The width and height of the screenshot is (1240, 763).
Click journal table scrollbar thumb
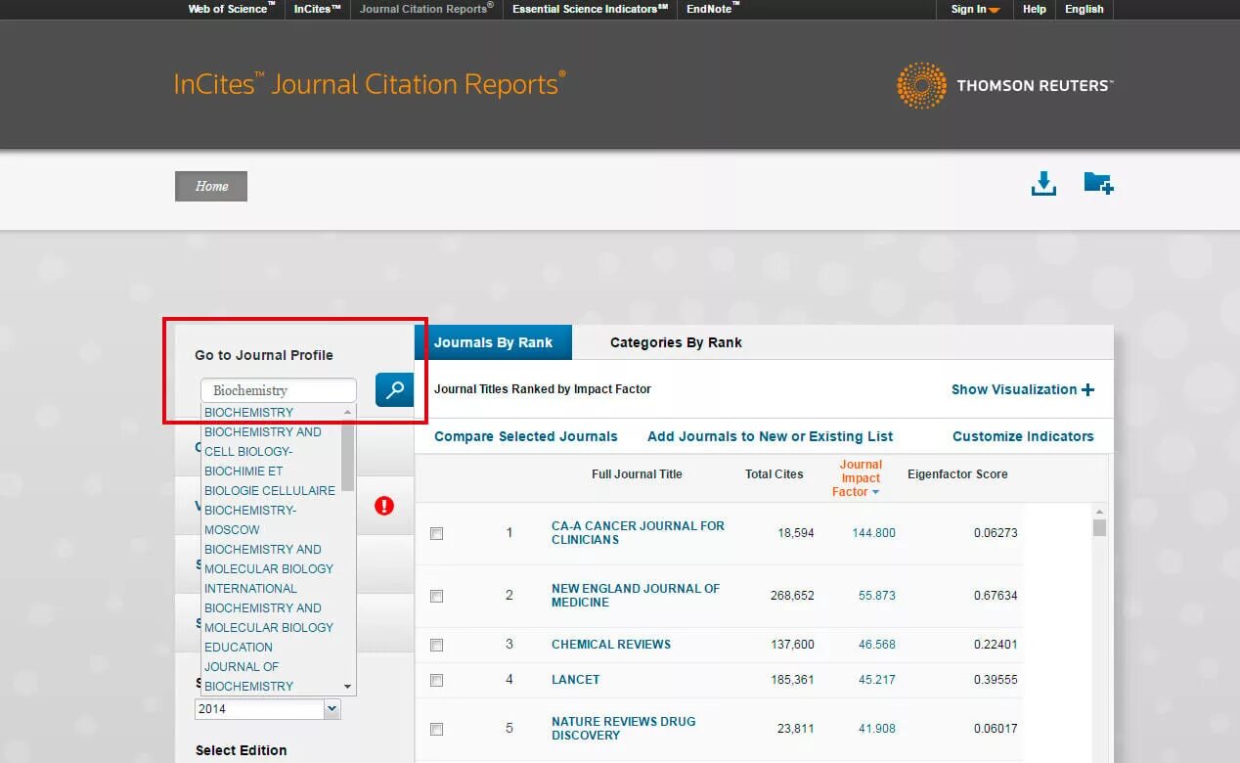(x=1099, y=528)
